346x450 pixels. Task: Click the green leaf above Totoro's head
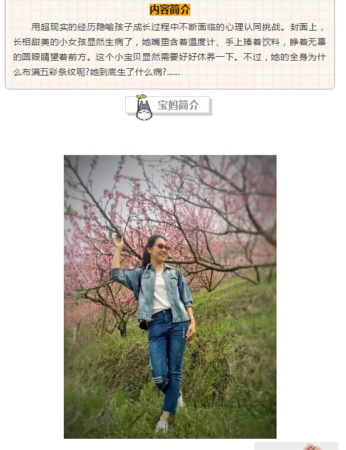click(x=141, y=97)
